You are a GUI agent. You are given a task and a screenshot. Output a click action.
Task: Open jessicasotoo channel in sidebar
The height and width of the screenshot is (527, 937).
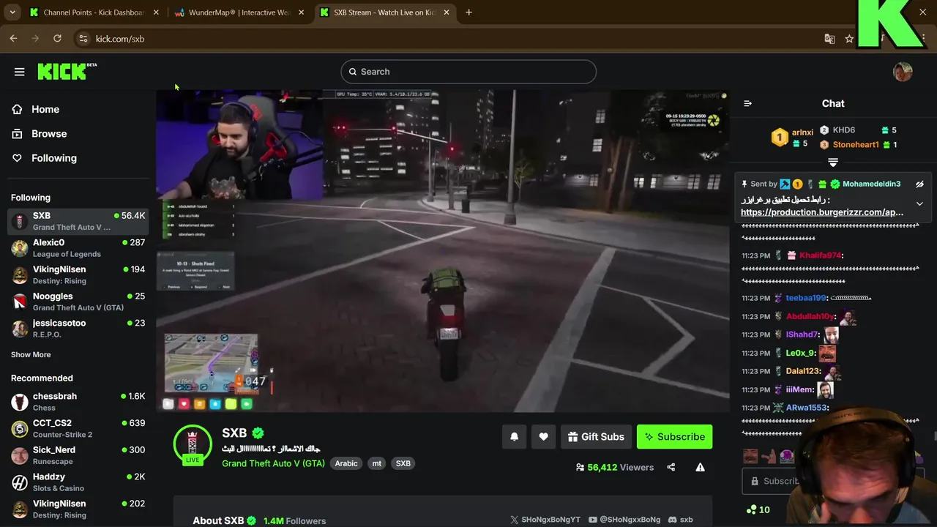[x=78, y=329]
